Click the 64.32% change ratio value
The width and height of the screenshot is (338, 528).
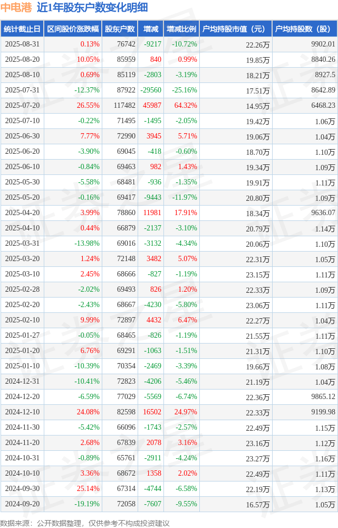186,105
